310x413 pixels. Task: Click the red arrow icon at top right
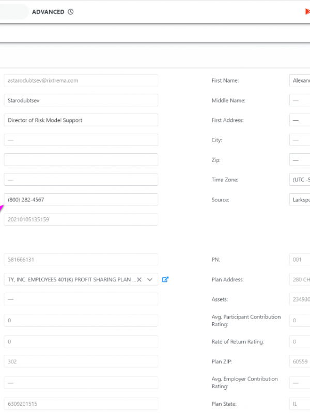(x=307, y=12)
